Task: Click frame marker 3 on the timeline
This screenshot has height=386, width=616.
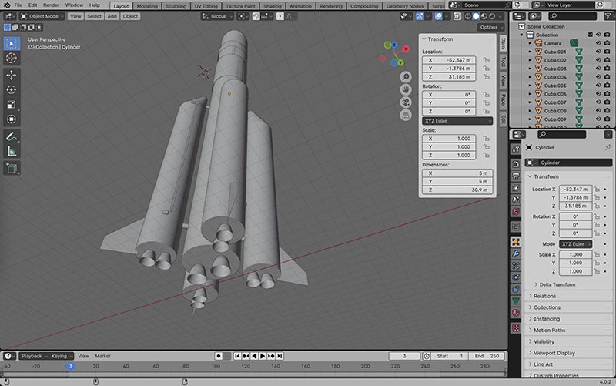Action: pos(70,366)
